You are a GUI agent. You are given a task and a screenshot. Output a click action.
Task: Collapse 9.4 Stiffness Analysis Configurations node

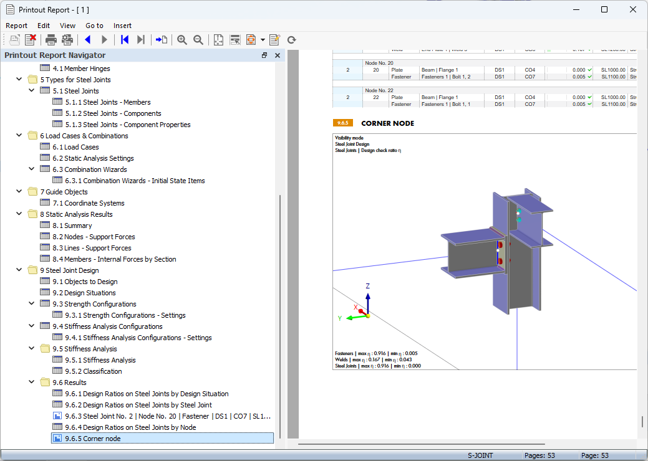point(31,326)
